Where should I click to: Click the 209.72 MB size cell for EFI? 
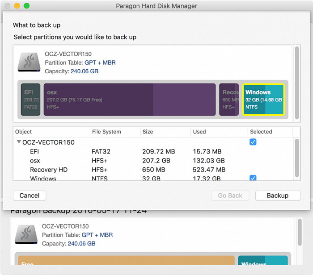pos(158,151)
